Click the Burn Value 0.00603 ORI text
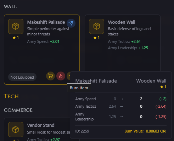174x141 pixels. click(x=145, y=131)
